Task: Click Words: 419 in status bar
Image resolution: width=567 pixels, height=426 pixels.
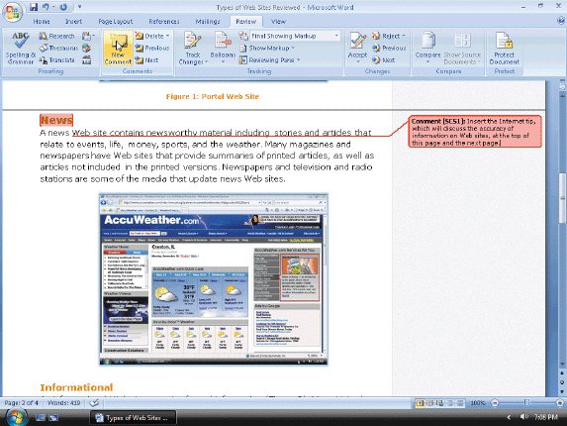Action: 63,403
